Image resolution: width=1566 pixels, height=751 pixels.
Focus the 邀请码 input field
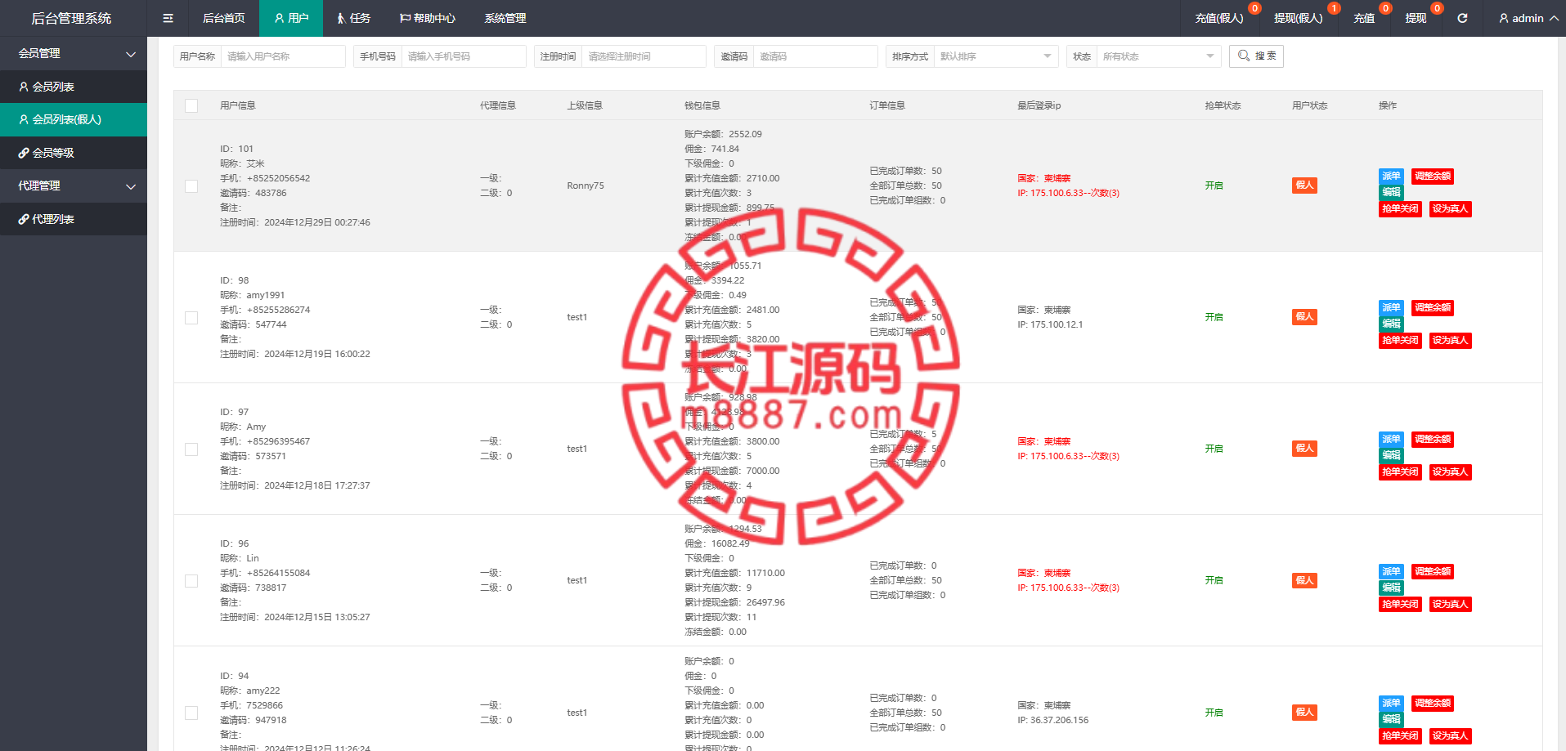[x=815, y=56]
